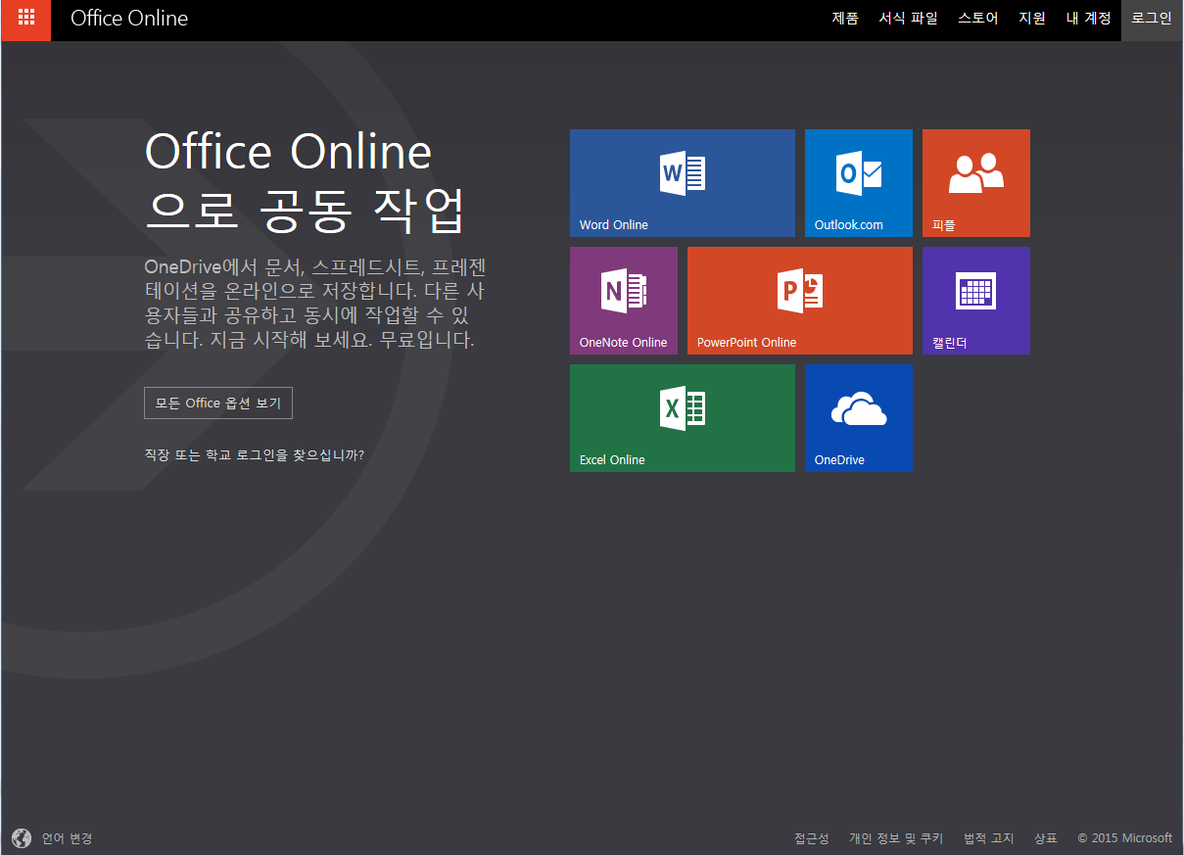Click the © 2015 Microsoft text
The height and width of the screenshot is (855, 1184).
[1124, 838]
